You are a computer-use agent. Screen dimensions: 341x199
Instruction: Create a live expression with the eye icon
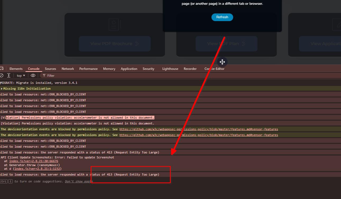click(x=33, y=75)
